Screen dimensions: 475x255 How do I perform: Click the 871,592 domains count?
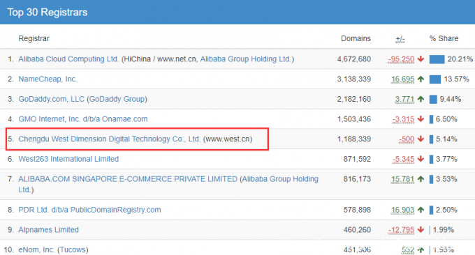[x=357, y=159]
